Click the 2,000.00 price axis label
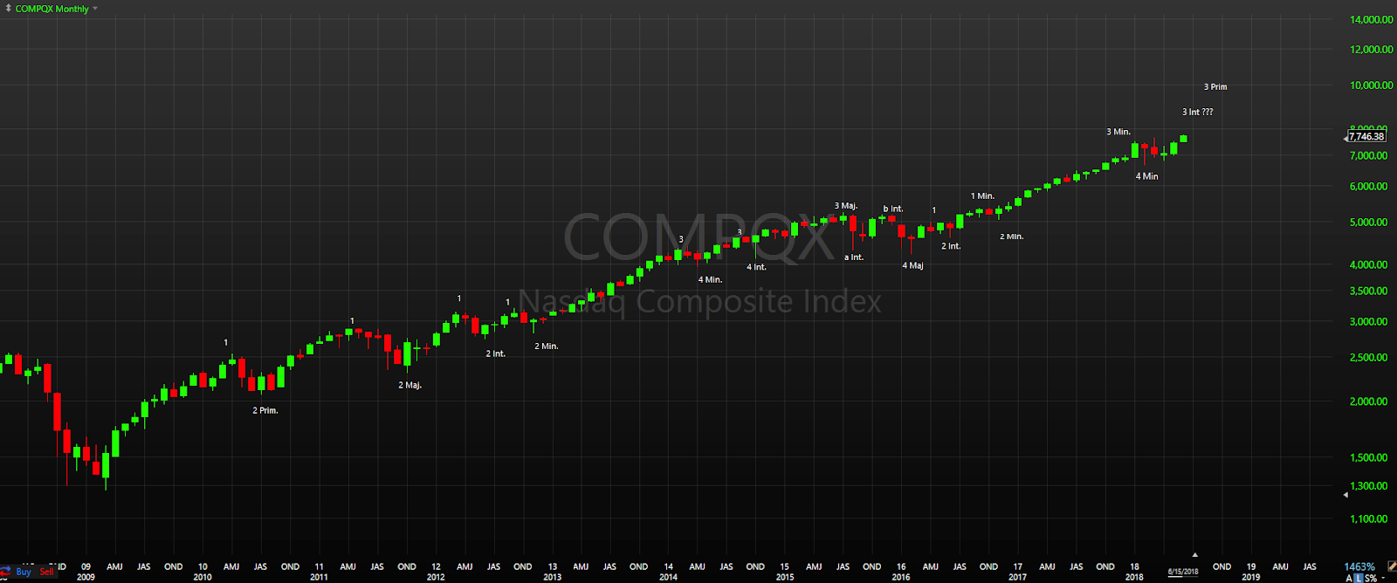The height and width of the screenshot is (583, 1397). tap(1368, 401)
